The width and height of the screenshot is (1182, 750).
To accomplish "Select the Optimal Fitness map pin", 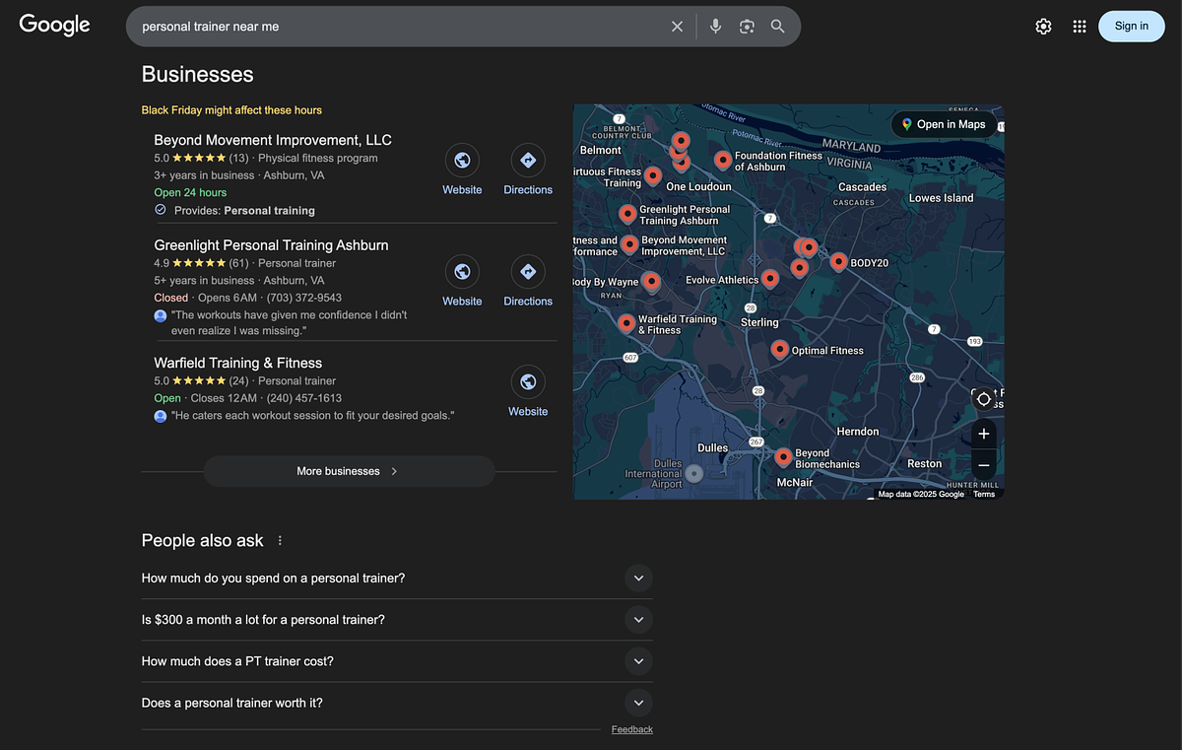I will click(779, 348).
